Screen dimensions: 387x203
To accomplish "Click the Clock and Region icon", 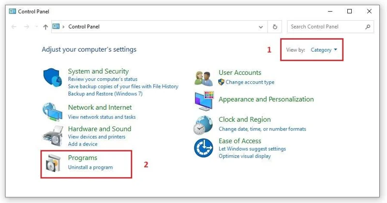I will pyautogui.click(x=204, y=125).
